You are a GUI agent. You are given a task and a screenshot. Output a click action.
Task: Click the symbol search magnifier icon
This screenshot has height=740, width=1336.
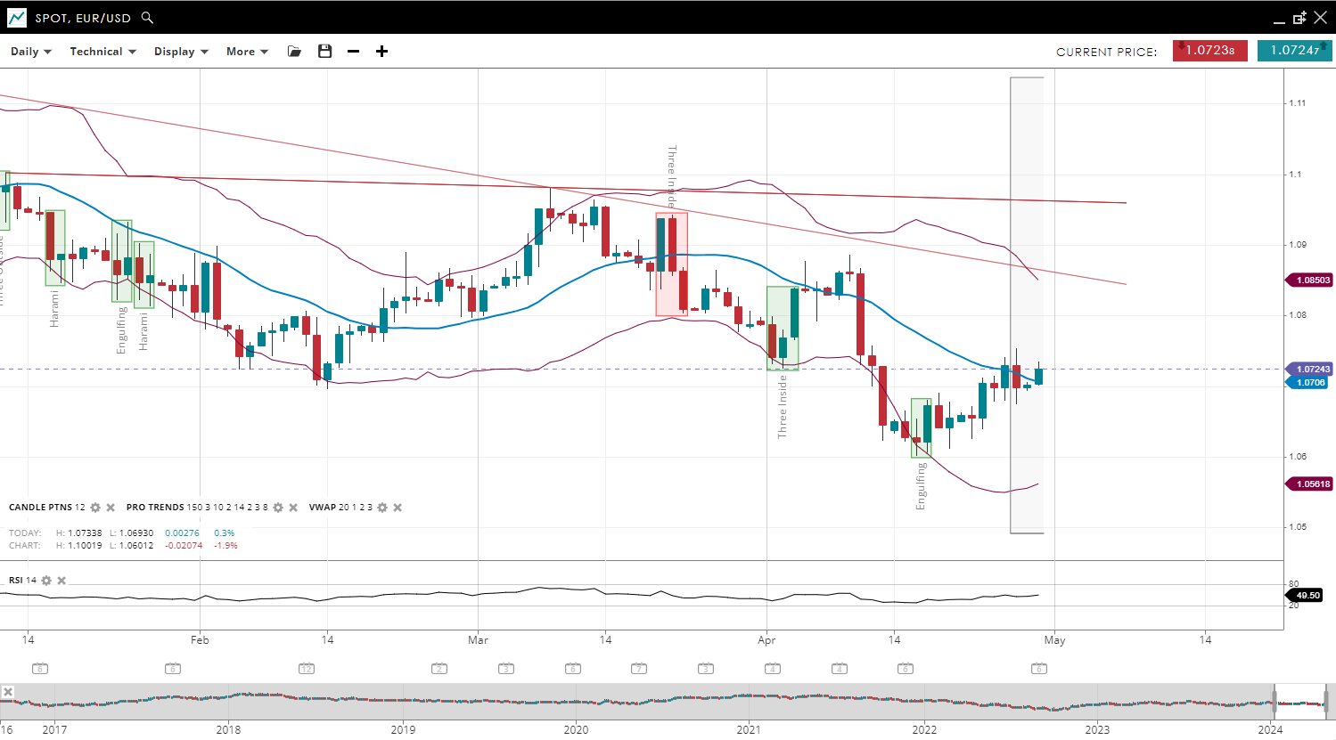(x=148, y=18)
